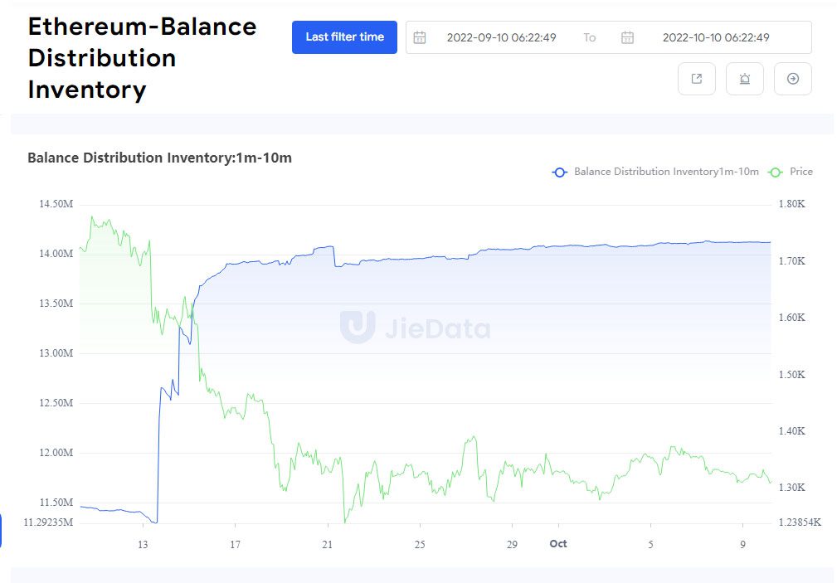
Task: Click the 13 date tick label
Action: coord(143,545)
